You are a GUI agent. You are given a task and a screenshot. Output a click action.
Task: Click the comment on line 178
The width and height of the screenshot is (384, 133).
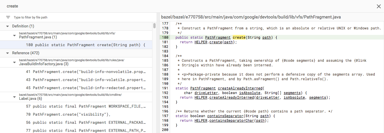click(x=279, y=28)
